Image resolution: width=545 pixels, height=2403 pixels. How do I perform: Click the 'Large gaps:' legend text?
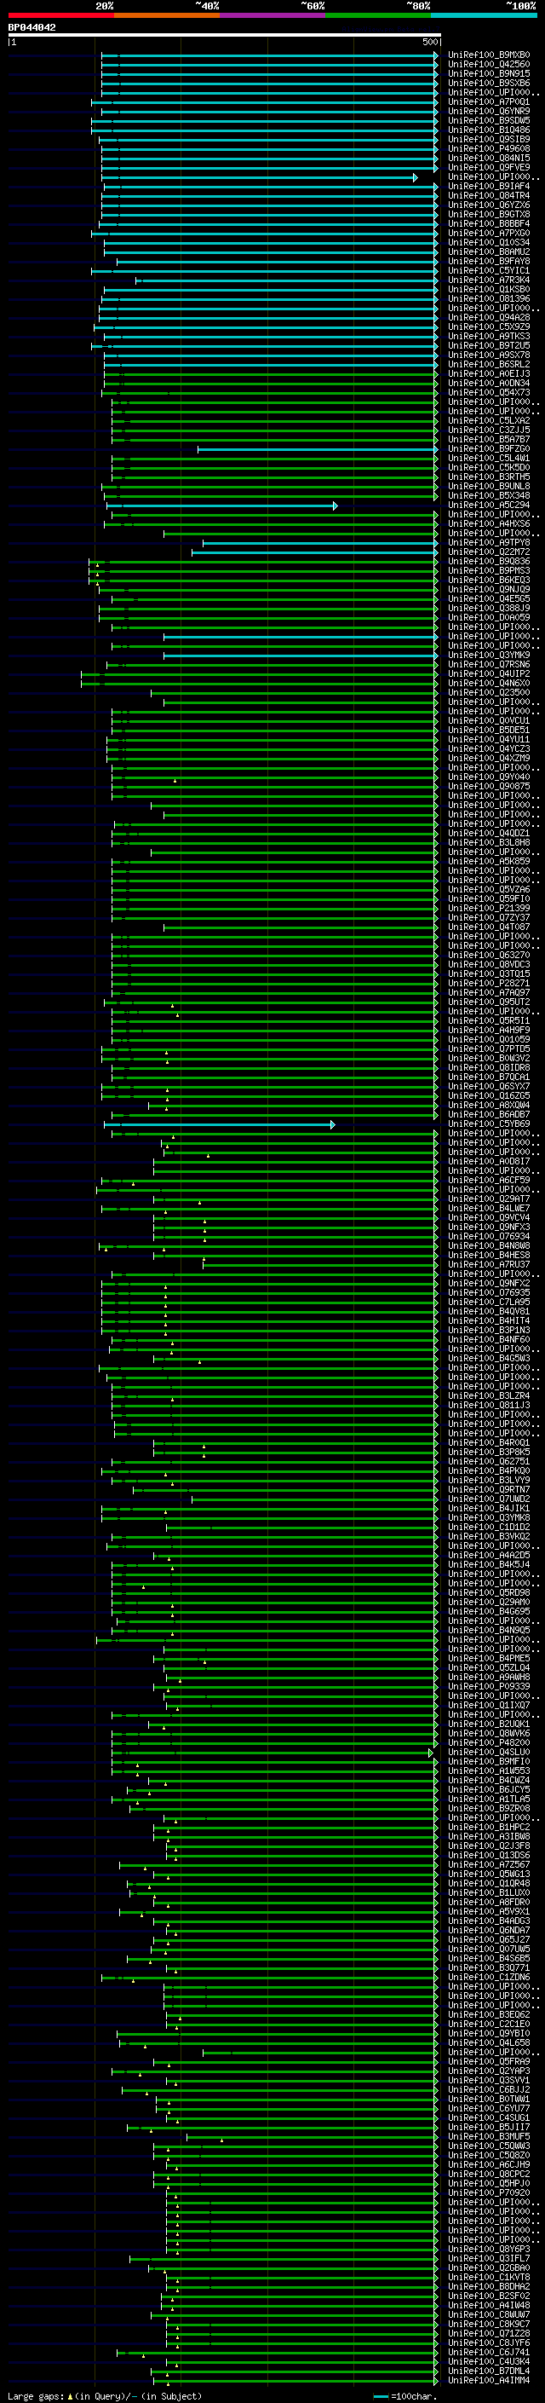(x=36, y=2396)
